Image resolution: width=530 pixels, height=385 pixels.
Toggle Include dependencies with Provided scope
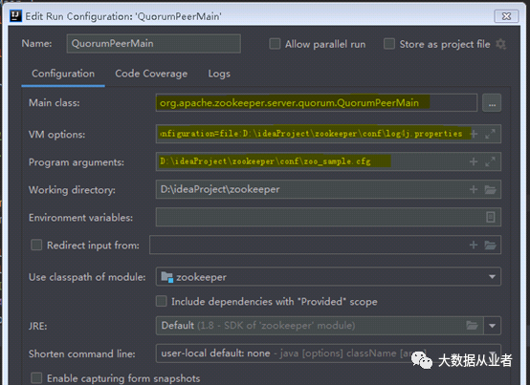tap(162, 301)
